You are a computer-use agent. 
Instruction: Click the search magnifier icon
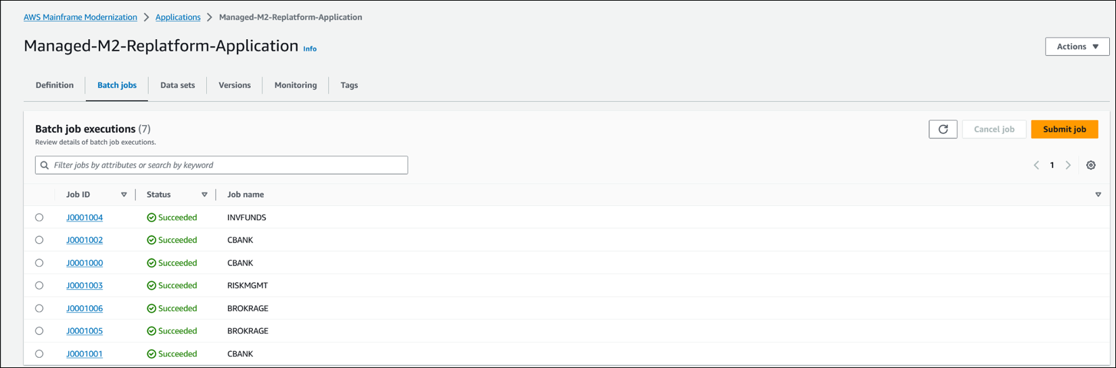coord(45,165)
